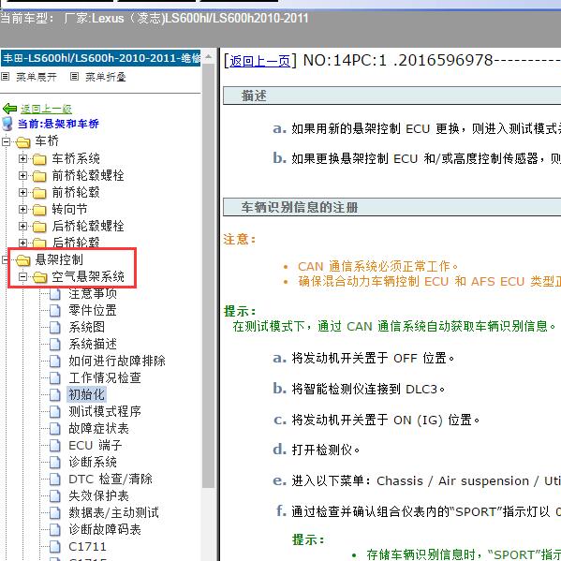561x561 pixels.
Task: Open the 测试模式程序 document
Action: 105,411
